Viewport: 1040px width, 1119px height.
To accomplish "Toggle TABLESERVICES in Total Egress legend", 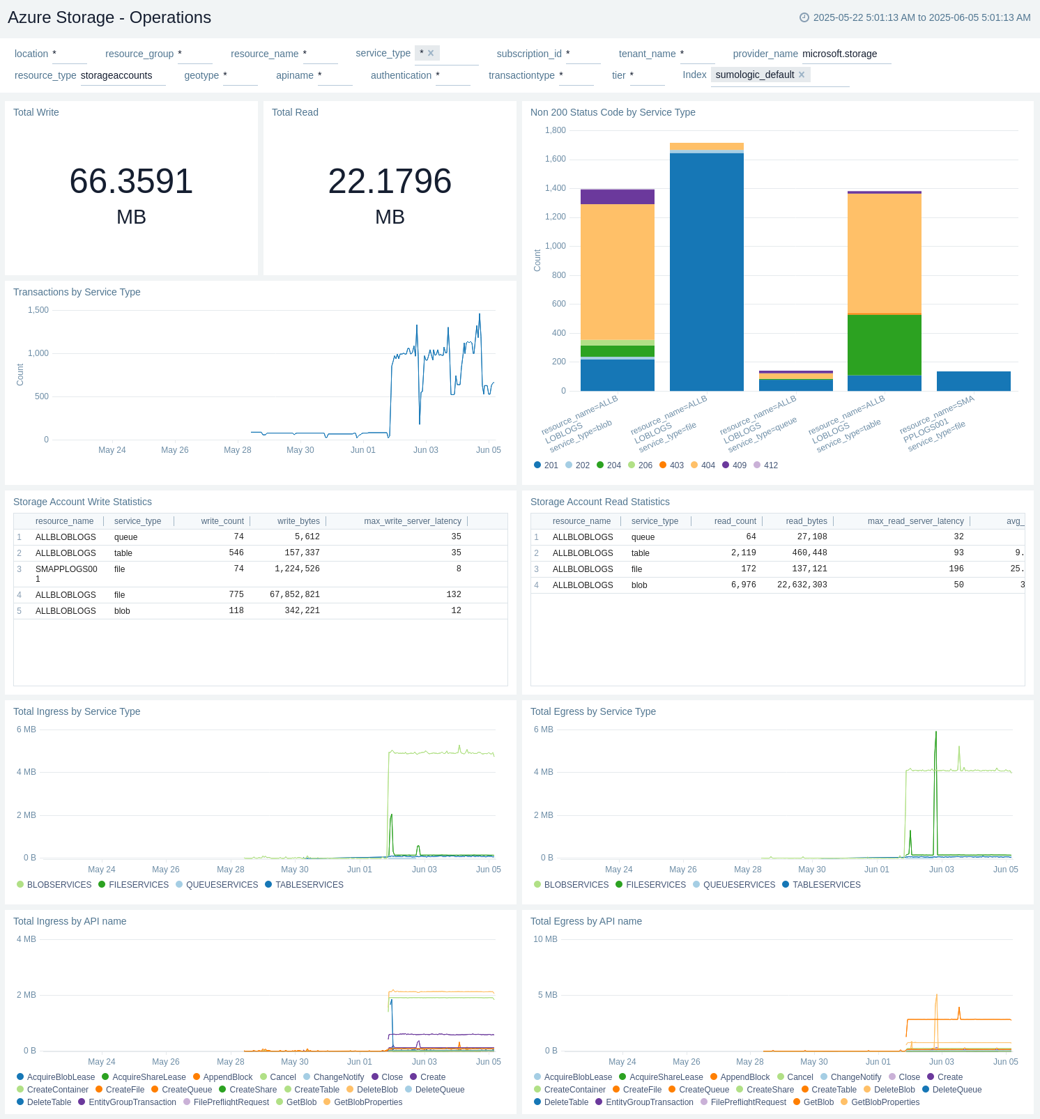I will click(822, 885).
